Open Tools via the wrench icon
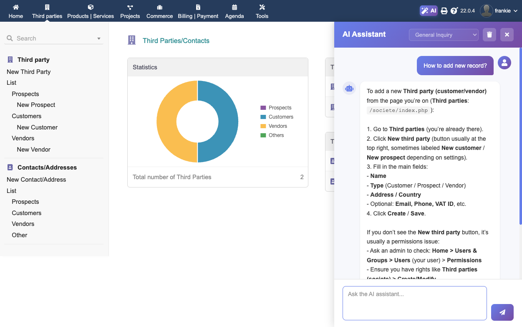This screenshot has width=522, height=327. (x=262, y=7)
